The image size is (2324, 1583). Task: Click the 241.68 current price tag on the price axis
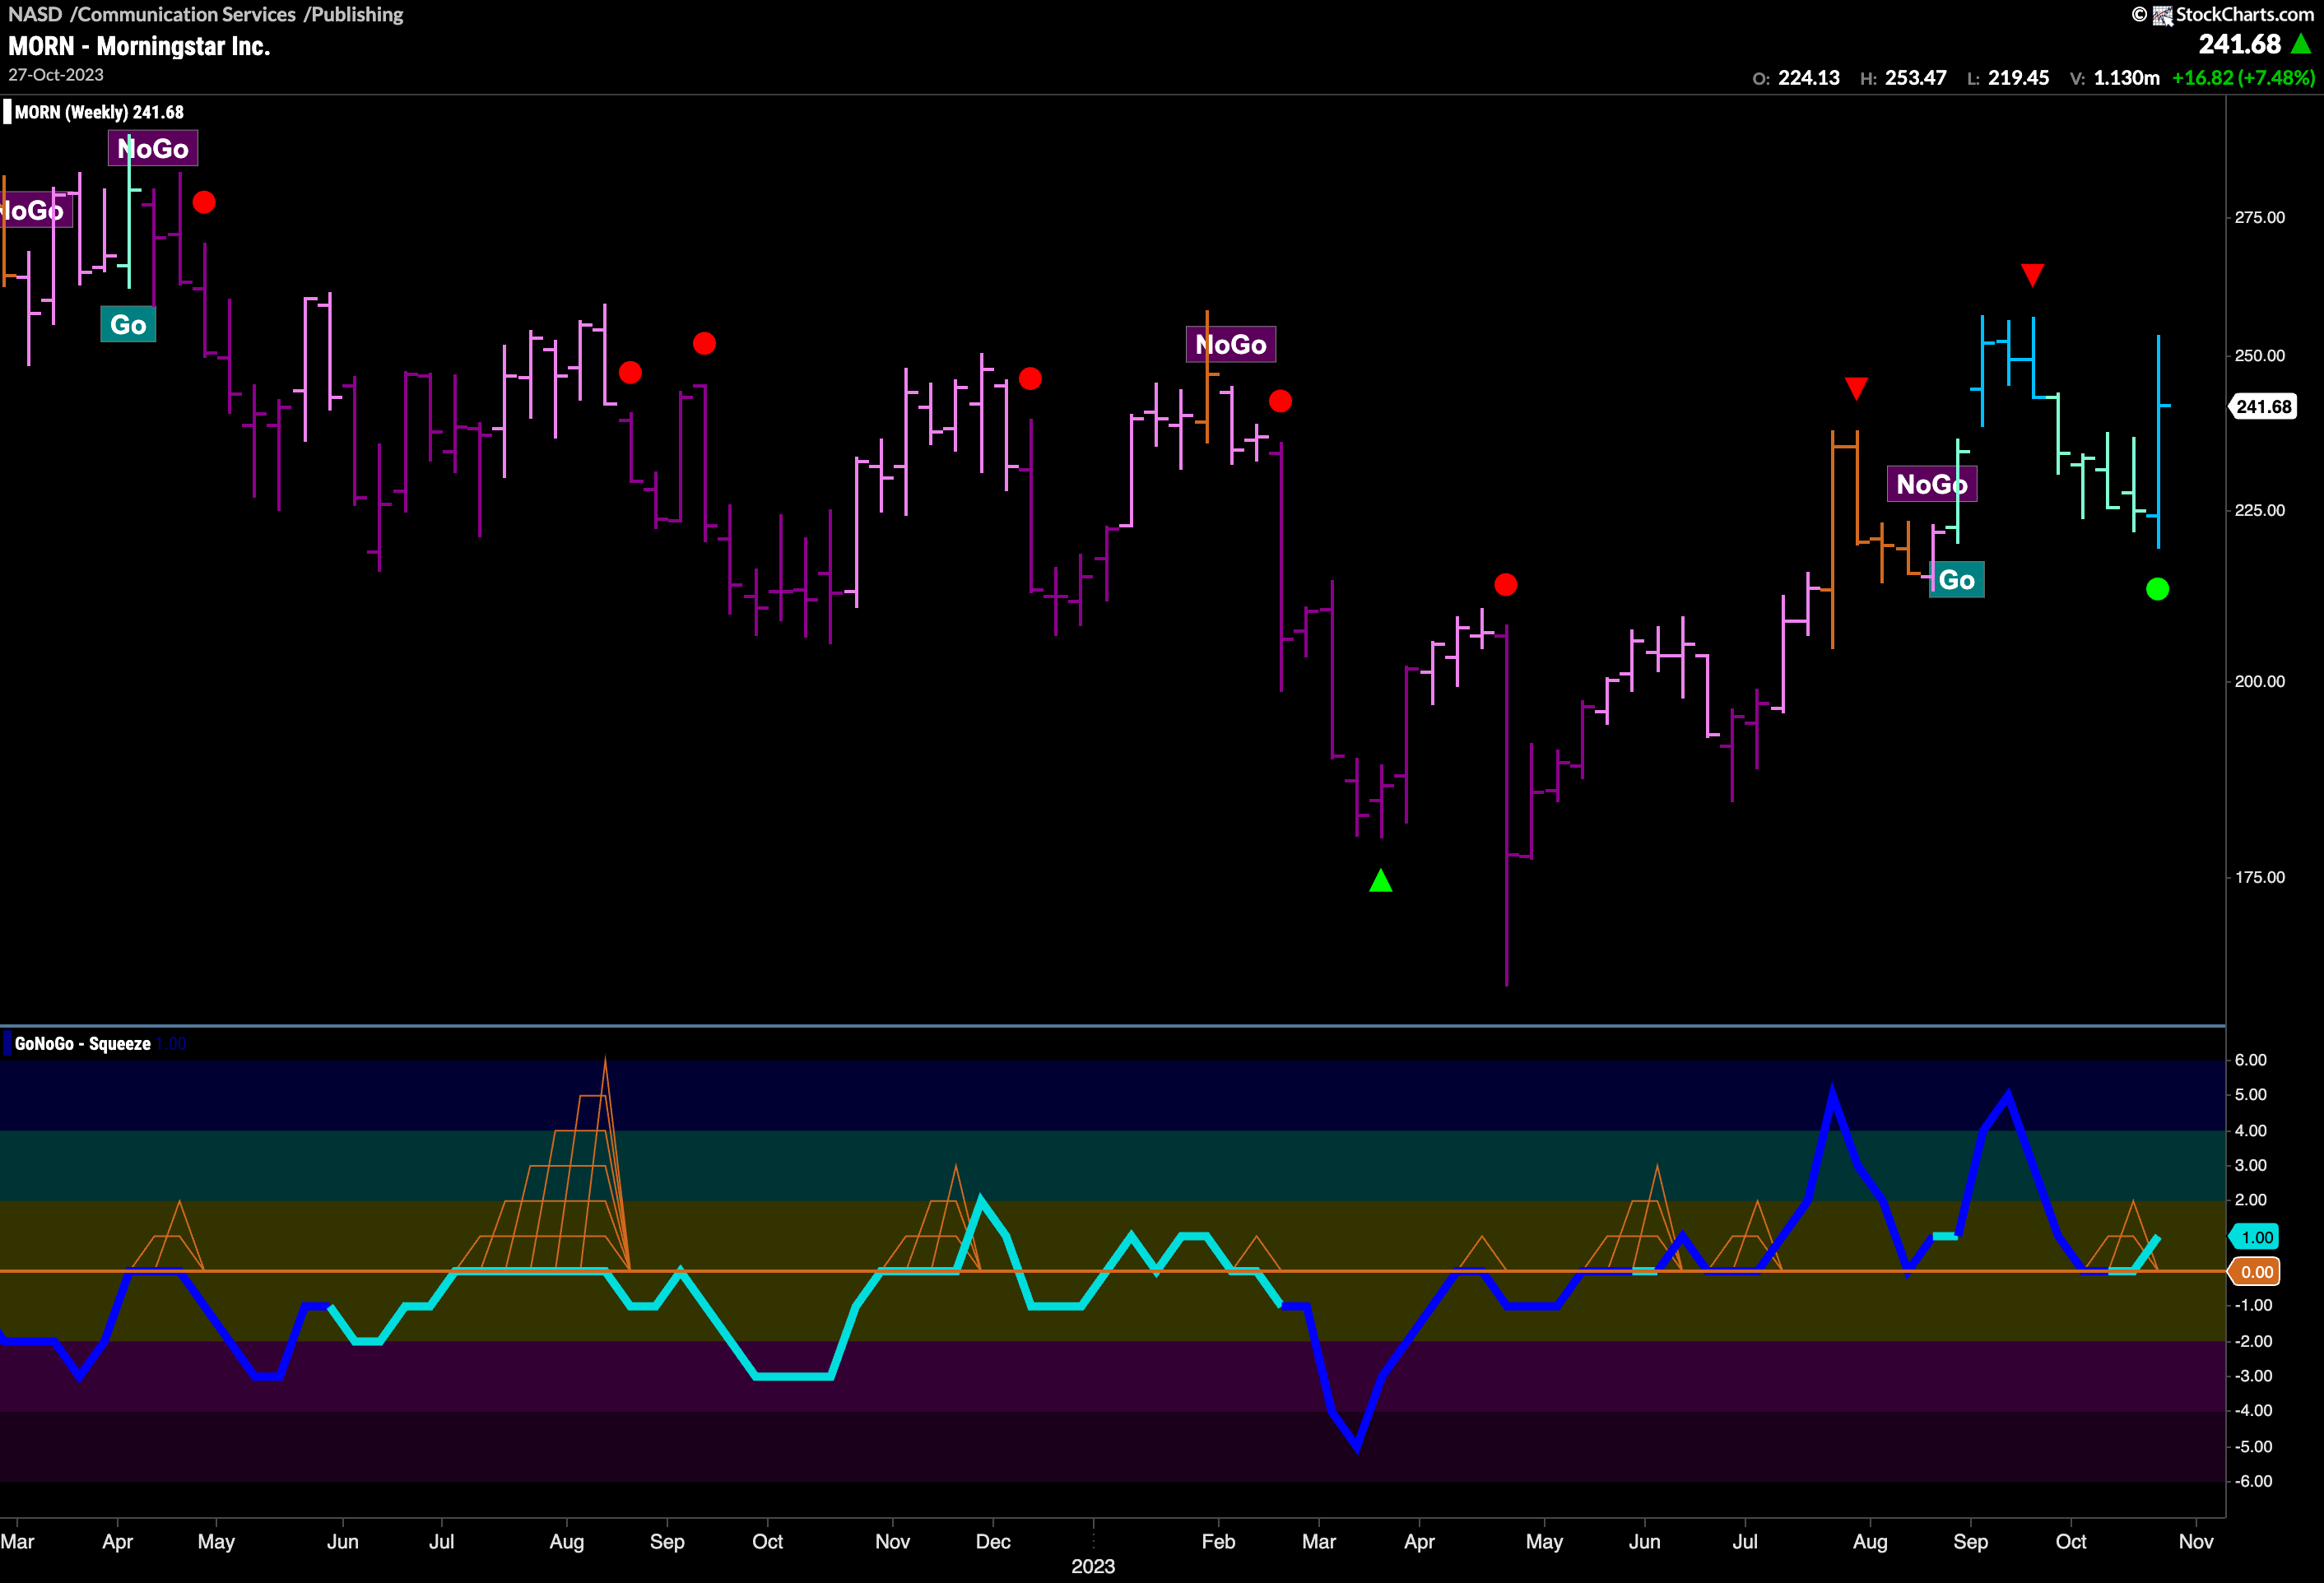pyautogui.click(x=2263, y=407)
